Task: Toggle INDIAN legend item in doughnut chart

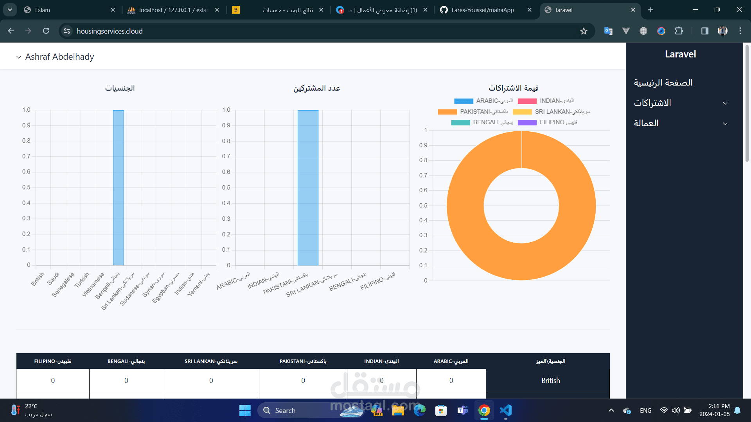Action: point(546,101)
